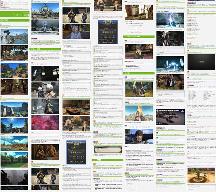Click the comparison slider handle on the Viera image
The height and width of the screenshot is (192, 216).
[x=139, y=114]
